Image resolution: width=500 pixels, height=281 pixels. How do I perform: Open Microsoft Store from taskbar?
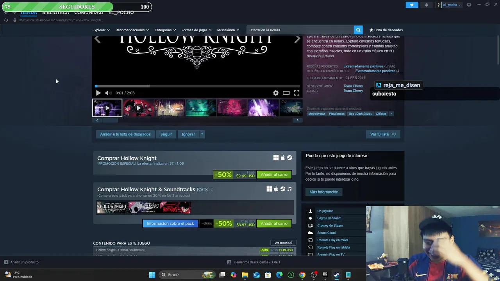(x=268, y=275)
